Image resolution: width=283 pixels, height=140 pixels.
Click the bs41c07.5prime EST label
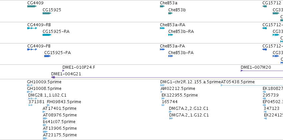[59, 122]
